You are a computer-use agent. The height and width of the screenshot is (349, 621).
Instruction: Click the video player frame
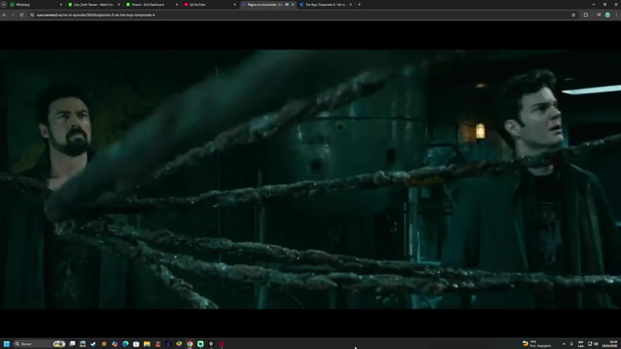point(310,179)
